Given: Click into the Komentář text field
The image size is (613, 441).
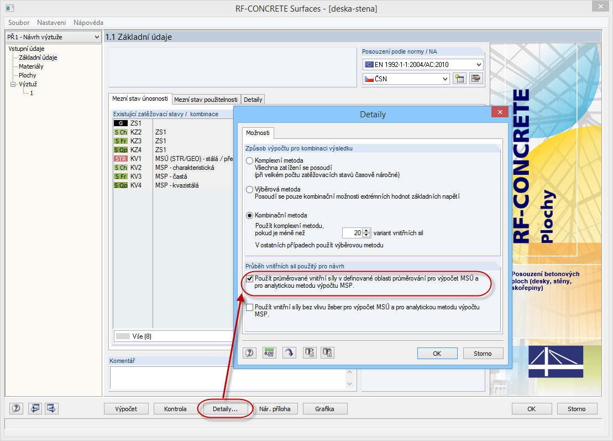Looking at the screenshot, I should [228, 377].
